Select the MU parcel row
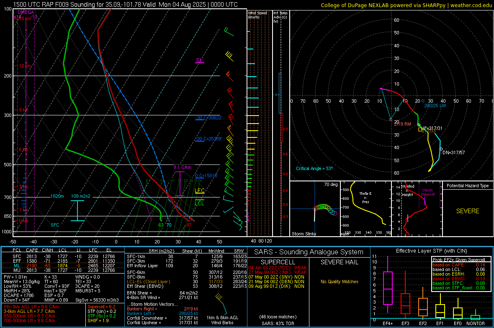This screenshot has width=494, height=328. [63, 270]
